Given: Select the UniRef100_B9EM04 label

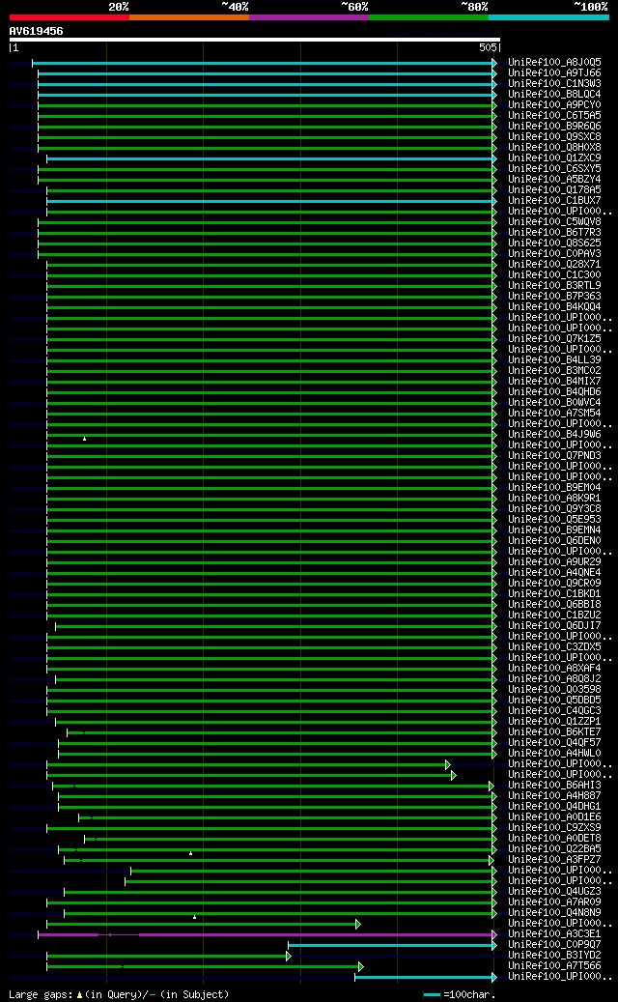Looking at the screenshot, I should point(554,488).
